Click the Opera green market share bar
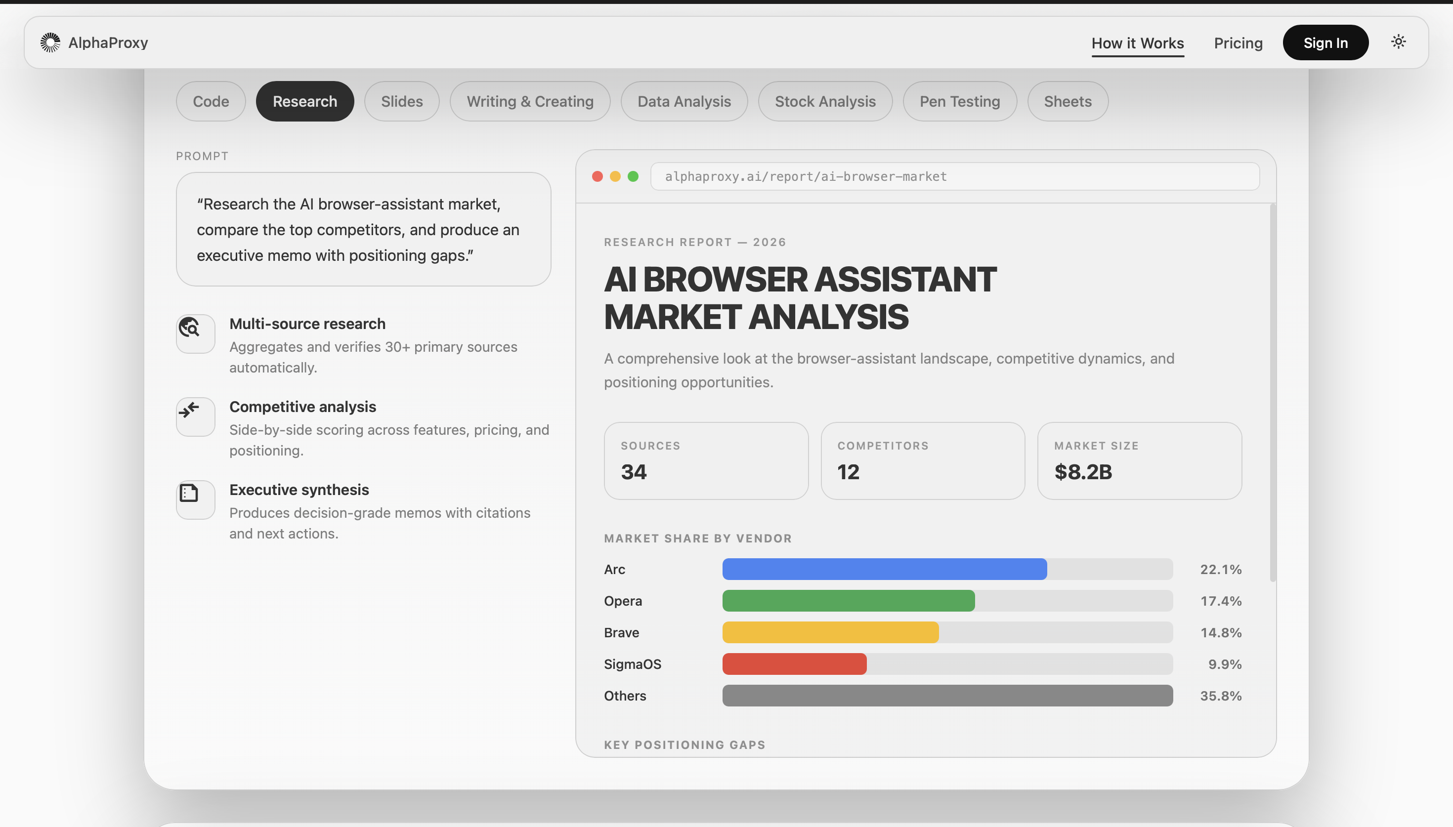 (849, 601)
